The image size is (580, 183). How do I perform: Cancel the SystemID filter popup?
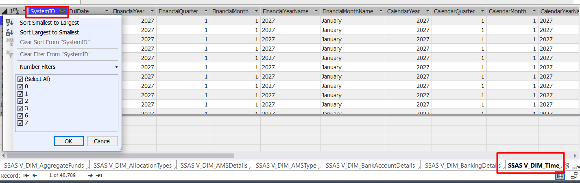102,141
